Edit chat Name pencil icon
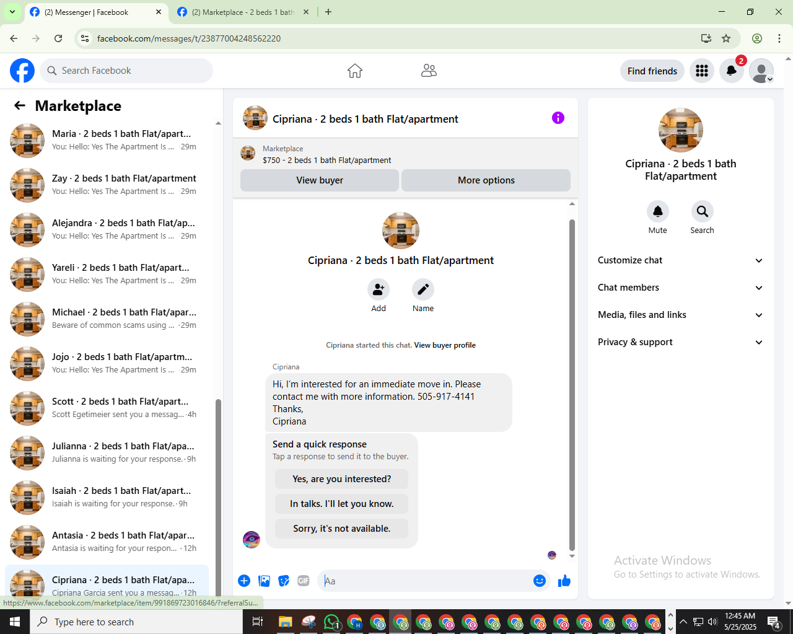Screen dimensions: 793x634 tap(423, 289)
